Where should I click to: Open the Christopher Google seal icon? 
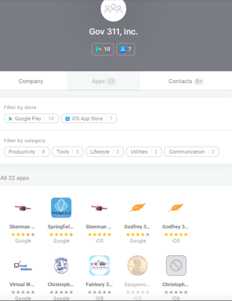point(61,266)
